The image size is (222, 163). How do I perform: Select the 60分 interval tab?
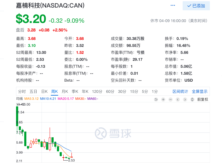pos(110,92)
